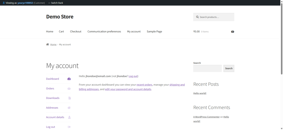Image resolution: width=283 pixels, height=130 pixels.
Task: Go to Checkout in navigation menu
Action: pos(76,32)
